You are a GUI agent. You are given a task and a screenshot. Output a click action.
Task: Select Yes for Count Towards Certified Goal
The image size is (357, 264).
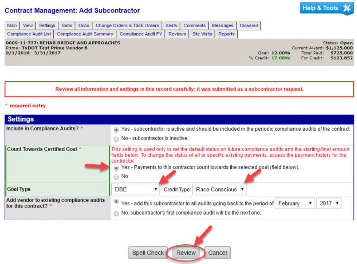116,167
